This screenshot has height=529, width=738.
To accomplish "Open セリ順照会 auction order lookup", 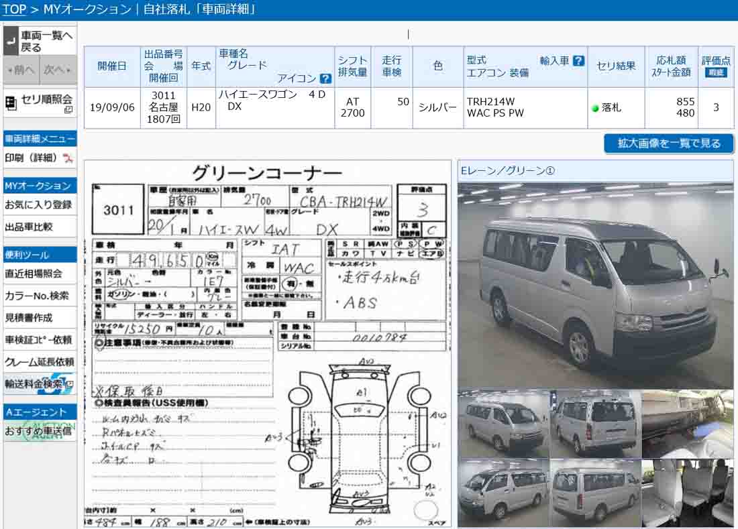I will click(x=40, y=103).
